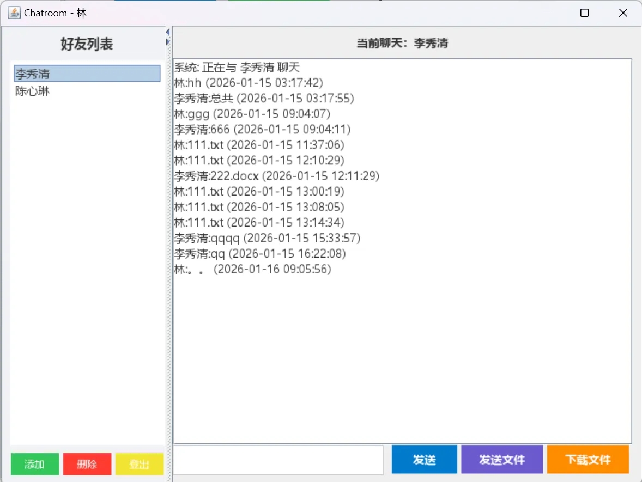
Task: Click 发送文件 to send a file
Action: pyautogui.click(x=501, y=459)
